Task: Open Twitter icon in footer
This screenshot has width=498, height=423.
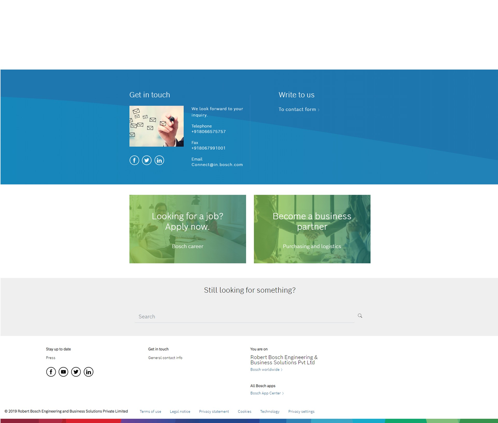Action: (x=76, y=372)
